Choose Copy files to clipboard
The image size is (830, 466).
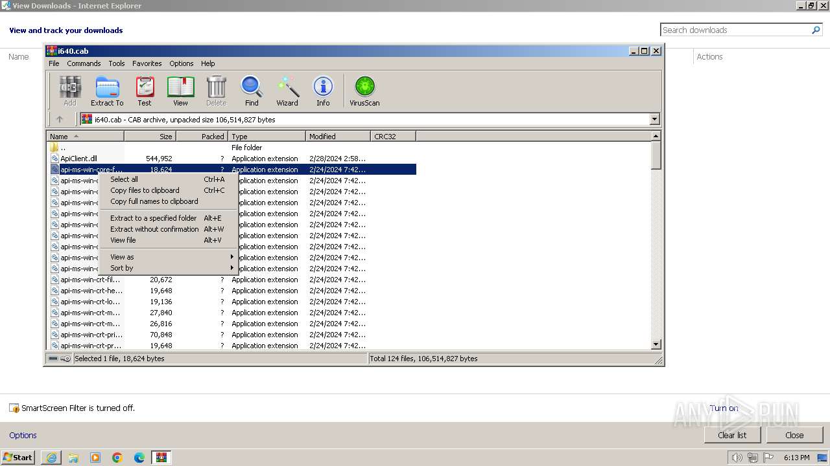pyautogui.click(x=169, y=190)
